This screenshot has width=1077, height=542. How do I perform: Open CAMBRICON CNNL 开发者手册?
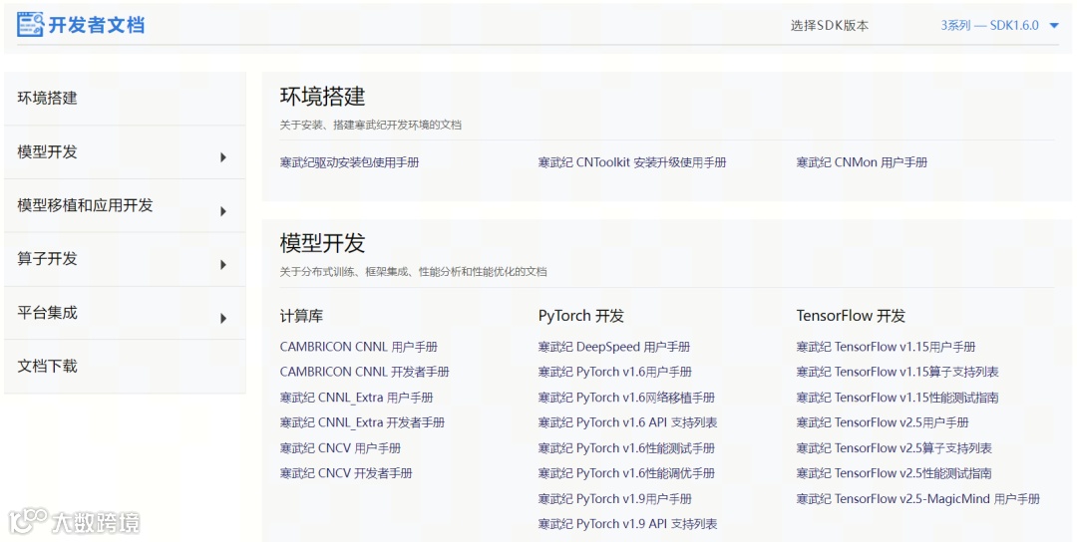coord(364,372)
